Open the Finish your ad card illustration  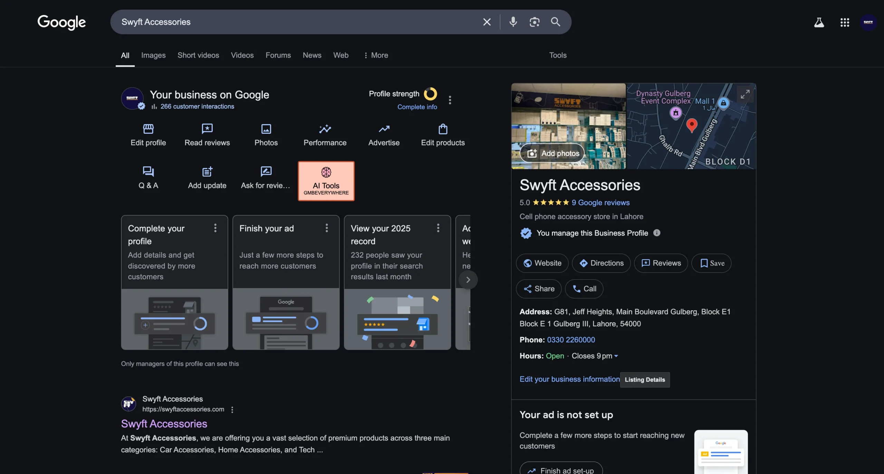286,319
